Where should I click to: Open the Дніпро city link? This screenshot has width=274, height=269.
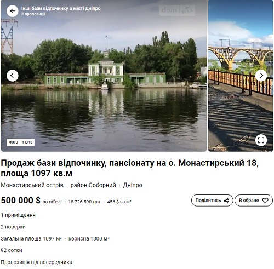133,185
